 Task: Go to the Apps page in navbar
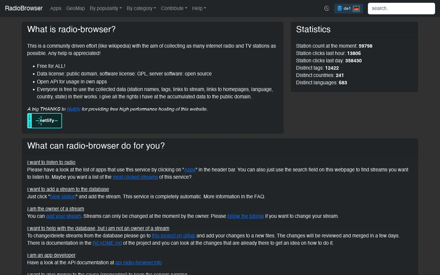[56, 9]
